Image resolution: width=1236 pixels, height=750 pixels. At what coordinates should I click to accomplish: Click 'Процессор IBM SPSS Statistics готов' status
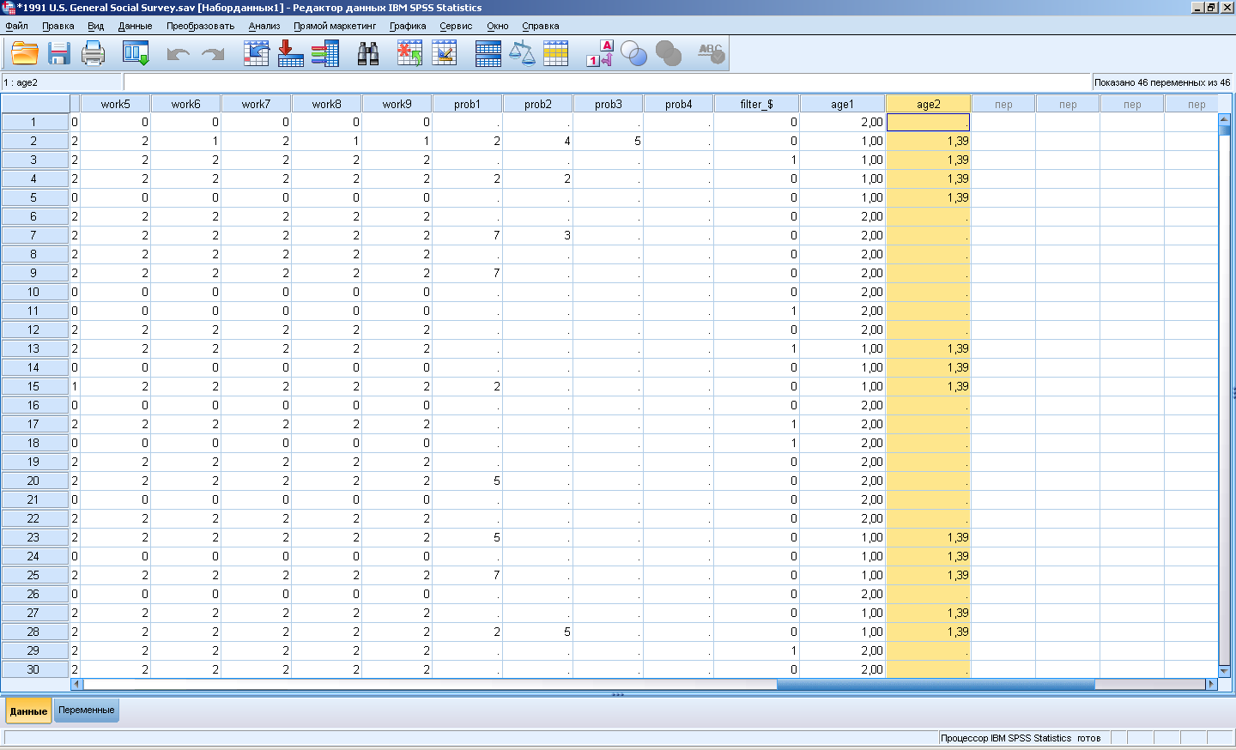[1021, 738]
